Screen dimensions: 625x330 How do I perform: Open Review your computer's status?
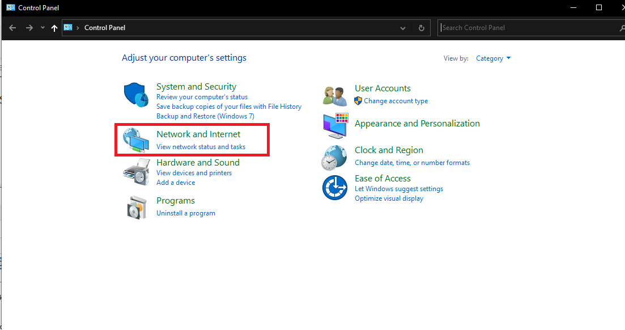202,97
